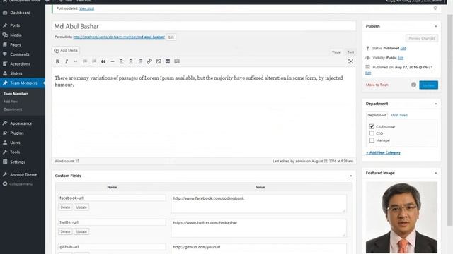Select the Most Used department tab
Screen dimensions: 453x254
399,115
